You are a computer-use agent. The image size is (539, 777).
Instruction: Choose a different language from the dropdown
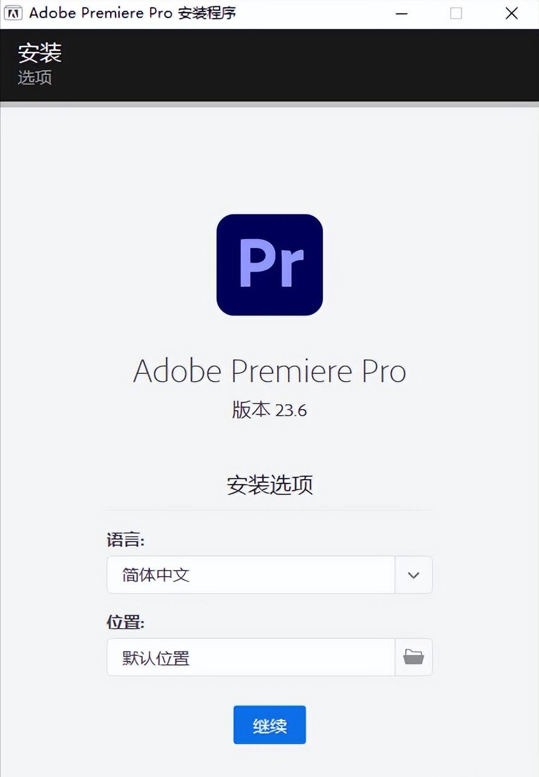point(414,575)
